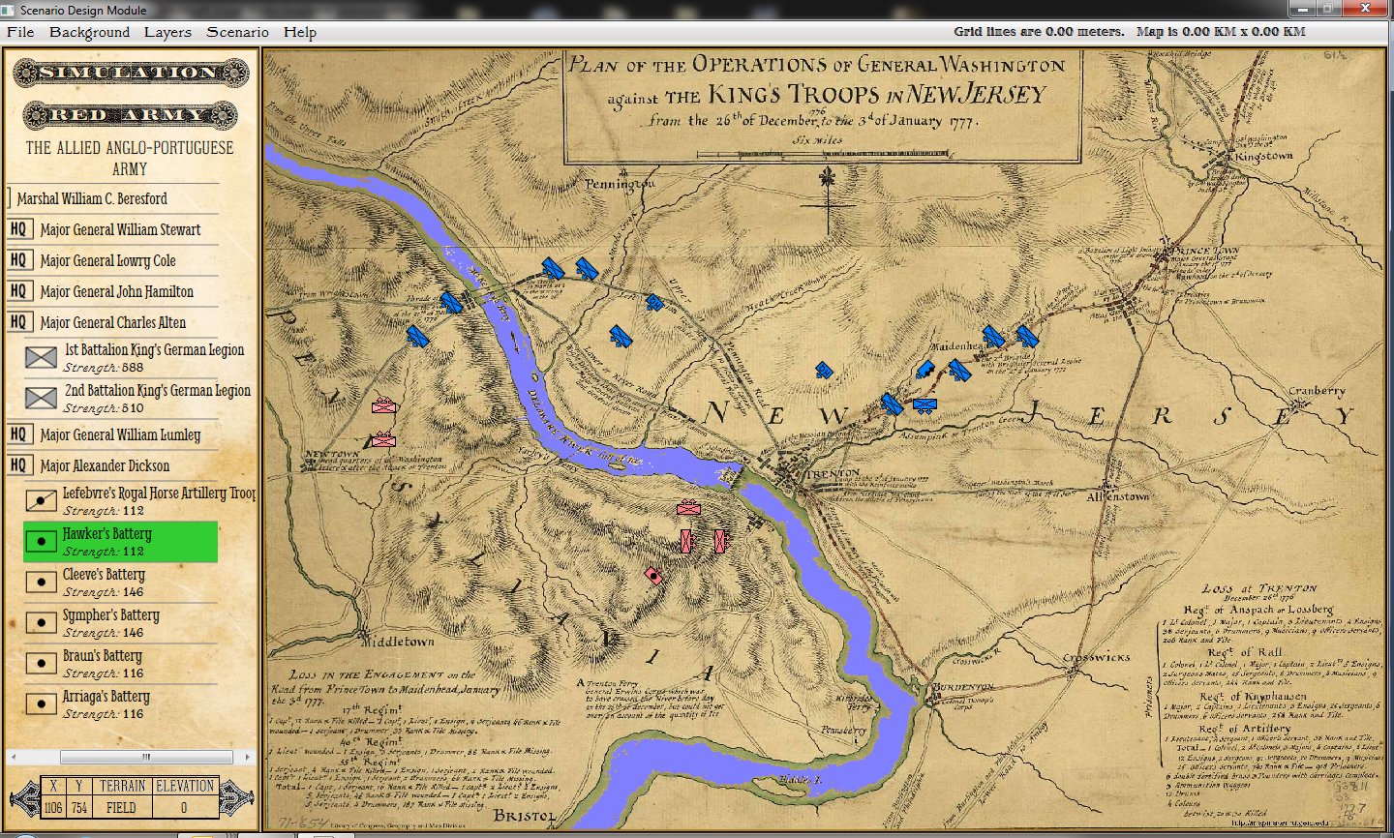Select the HQ icon beside Lowry Cole
Image resolution: width=1394 pixels, height=838 pixels.
18,260
